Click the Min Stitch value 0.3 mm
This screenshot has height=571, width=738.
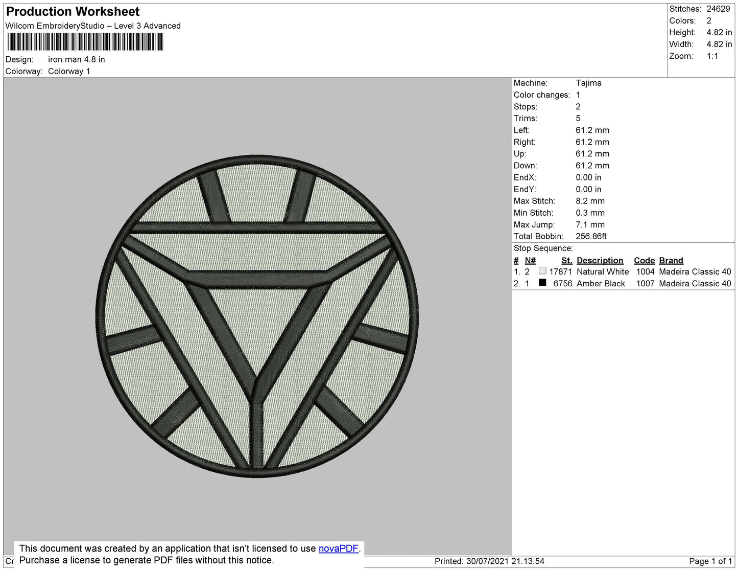pos(590,213)
